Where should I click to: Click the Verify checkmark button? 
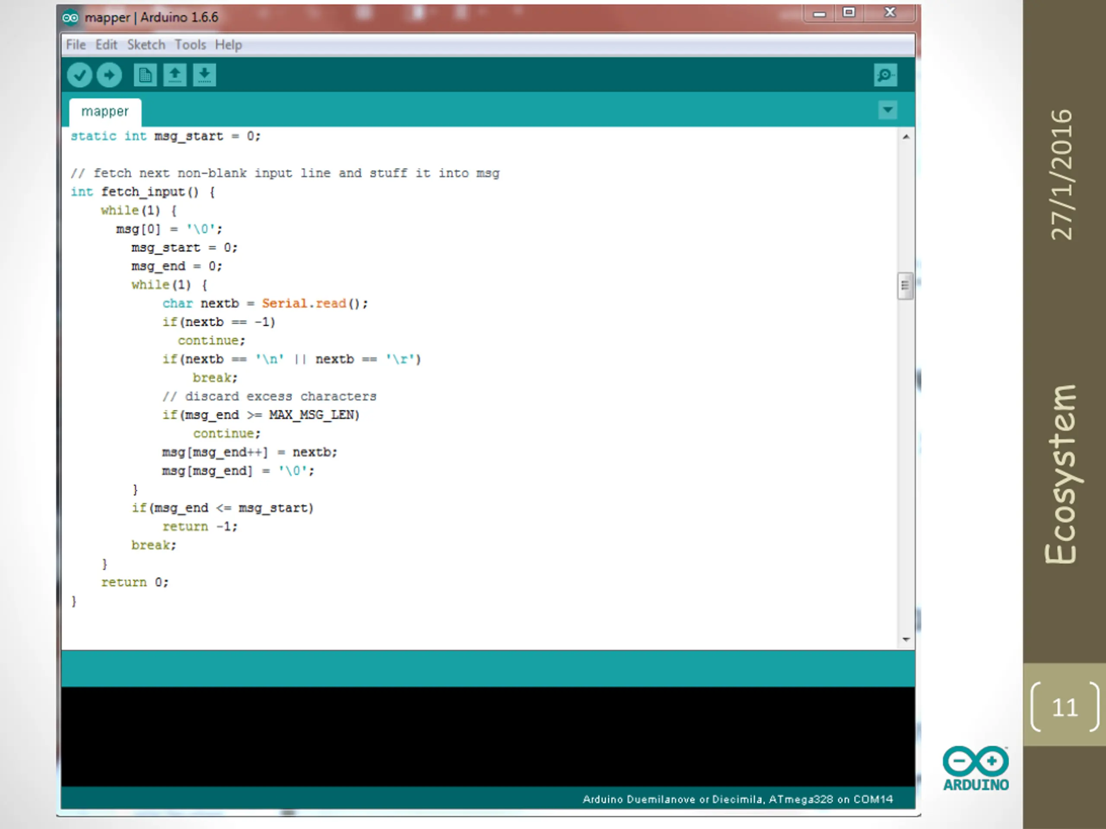[x=79, y=76]
